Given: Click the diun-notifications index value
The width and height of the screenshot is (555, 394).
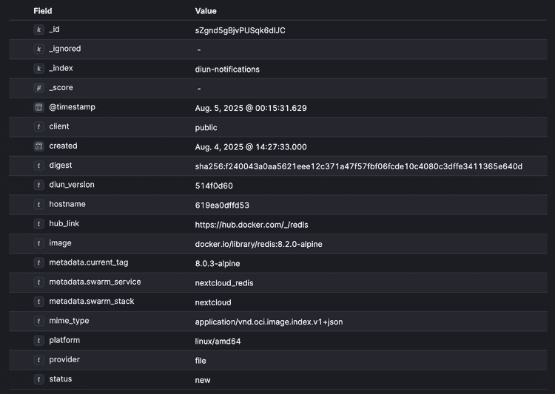Looking at the screenshot, I should 227,69.
